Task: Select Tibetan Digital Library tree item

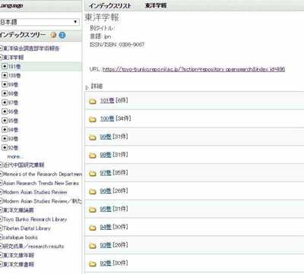Action: (27, 228)
